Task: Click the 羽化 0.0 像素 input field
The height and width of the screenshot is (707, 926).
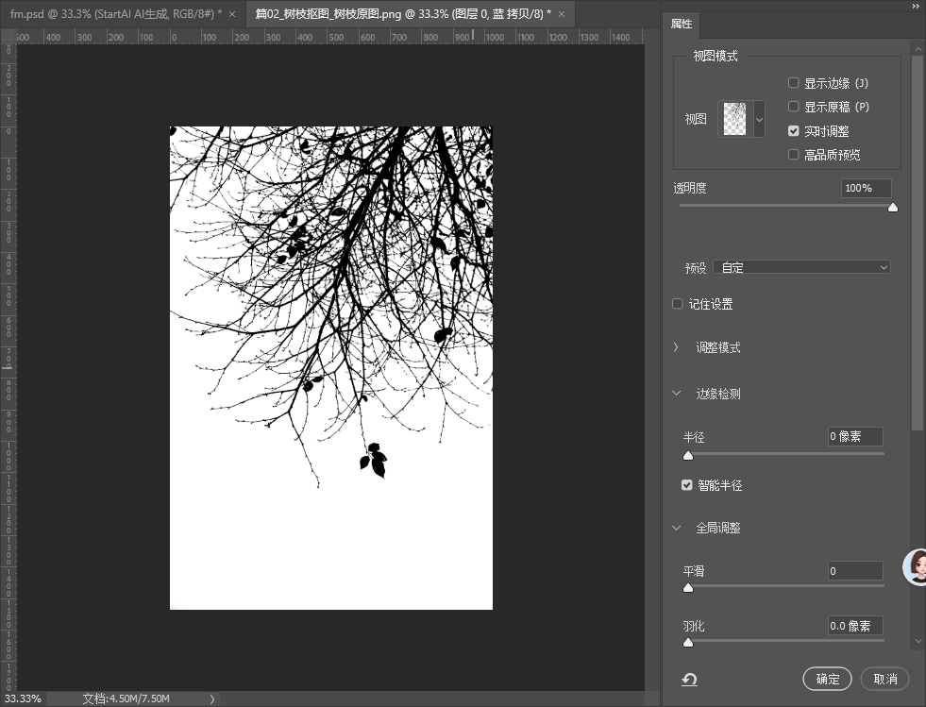Action: (856, 626)
